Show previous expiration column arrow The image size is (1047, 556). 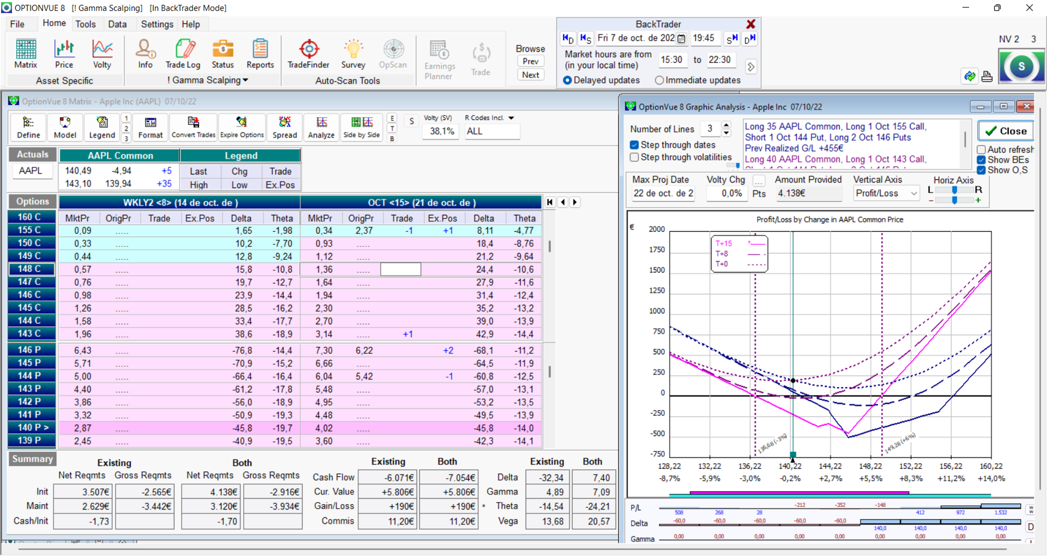563,202
